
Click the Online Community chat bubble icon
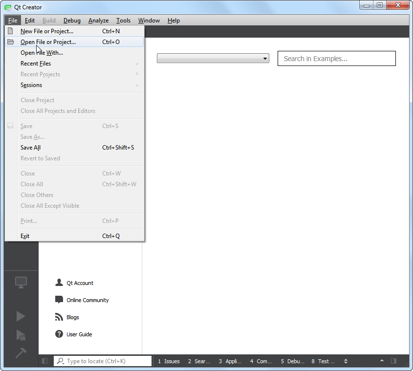coord(59,300)
